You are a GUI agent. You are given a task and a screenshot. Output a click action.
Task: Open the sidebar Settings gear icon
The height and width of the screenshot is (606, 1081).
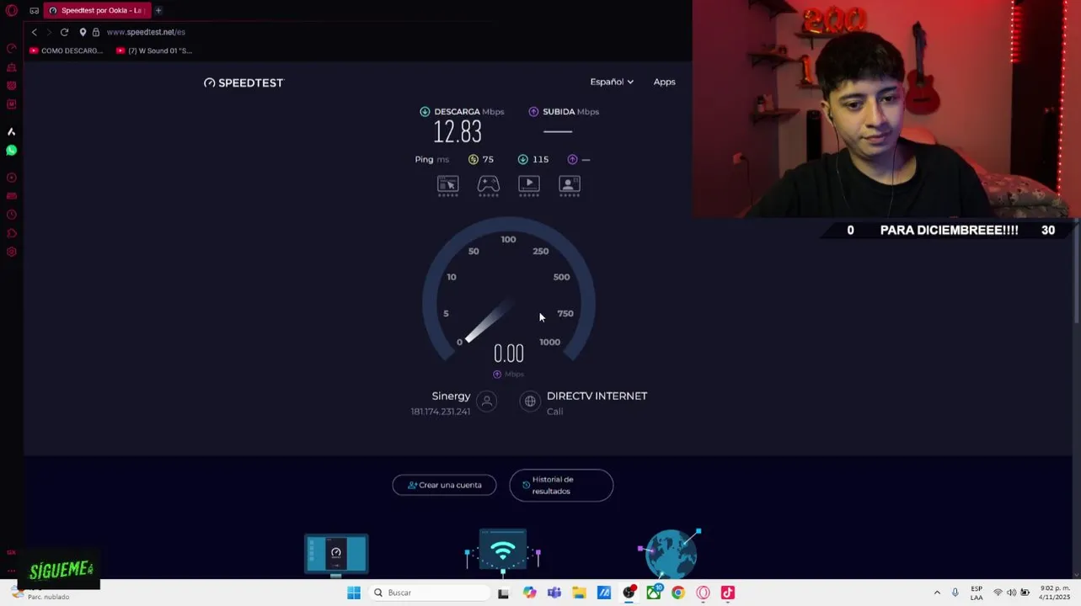point(12,252)
